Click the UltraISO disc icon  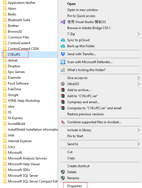coord(63,84)
